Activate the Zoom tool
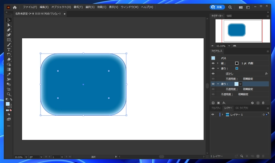The image size is (275, 163). [x=9, y=94]
